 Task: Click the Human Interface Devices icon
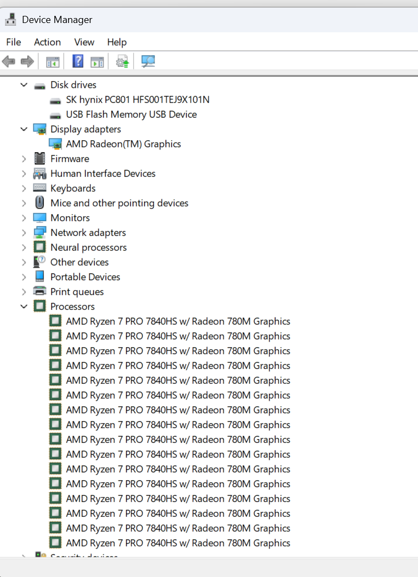[x=40, y=174]
